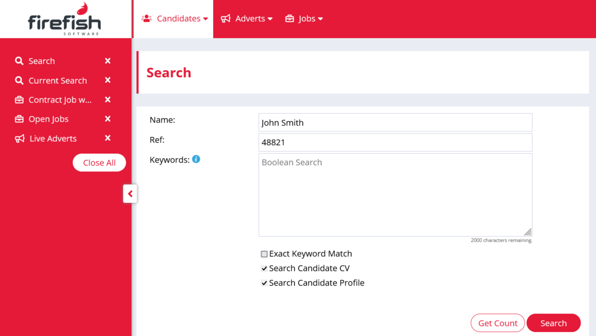The width and height of the screenshot is (596, 336).
Task: Click the Candidates people icon
Action: click(146, 18)
